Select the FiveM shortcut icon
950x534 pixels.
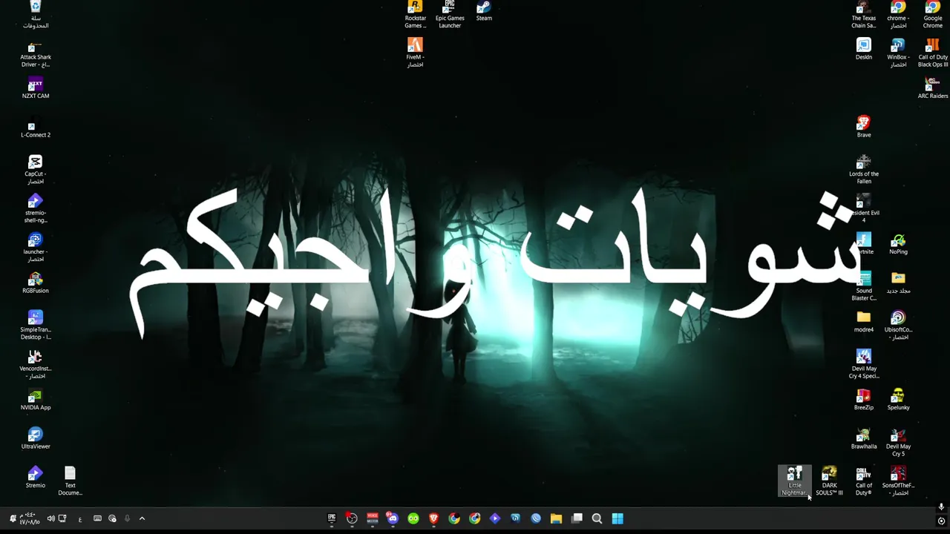pos(415,53)
